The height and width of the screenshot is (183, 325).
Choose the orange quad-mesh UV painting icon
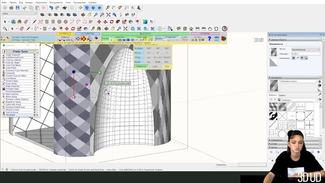tap(84, 39)
